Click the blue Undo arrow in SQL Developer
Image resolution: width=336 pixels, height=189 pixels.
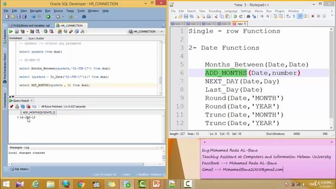coord(34,16)
